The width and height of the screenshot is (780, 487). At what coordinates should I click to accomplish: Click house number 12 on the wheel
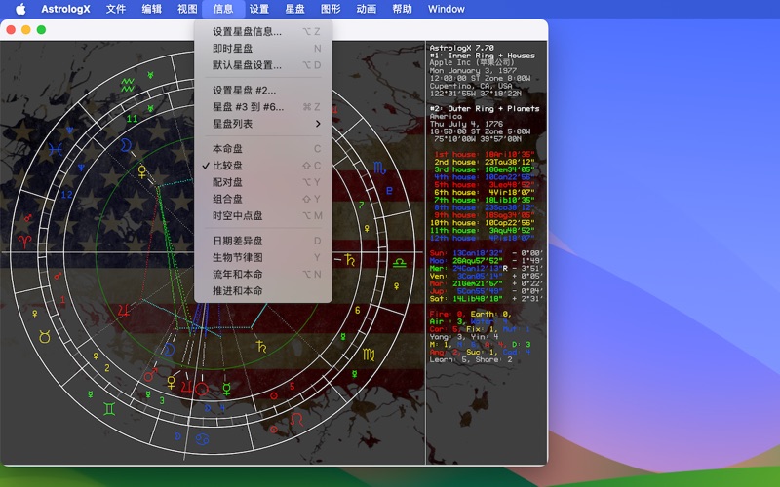pyautogui.click(x=66, y=195)
